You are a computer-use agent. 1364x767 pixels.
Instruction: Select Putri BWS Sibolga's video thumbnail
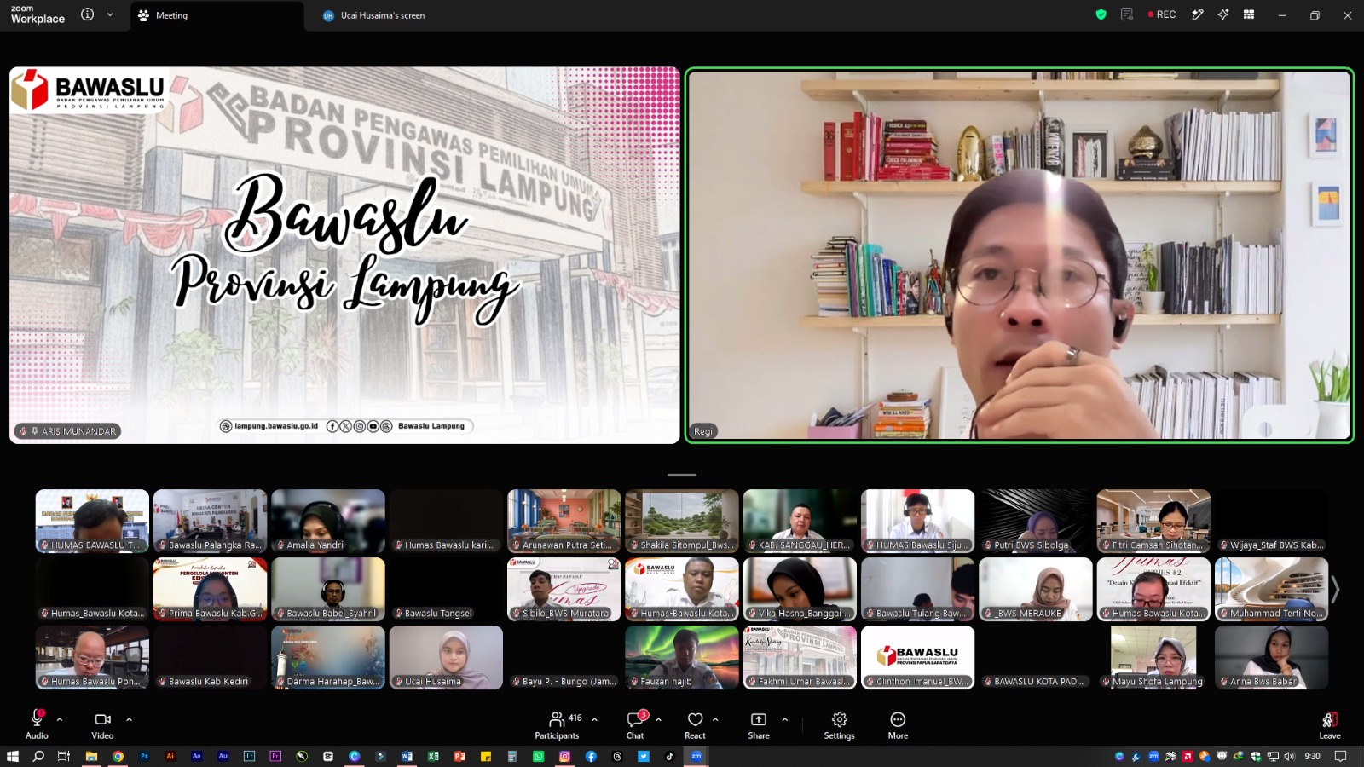1036,521
